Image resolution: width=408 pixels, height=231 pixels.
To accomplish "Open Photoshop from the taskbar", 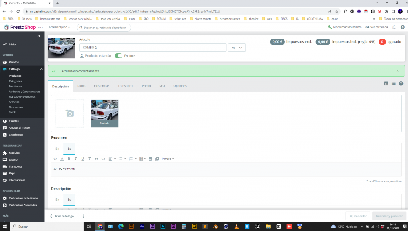I will tap(163, 227).
